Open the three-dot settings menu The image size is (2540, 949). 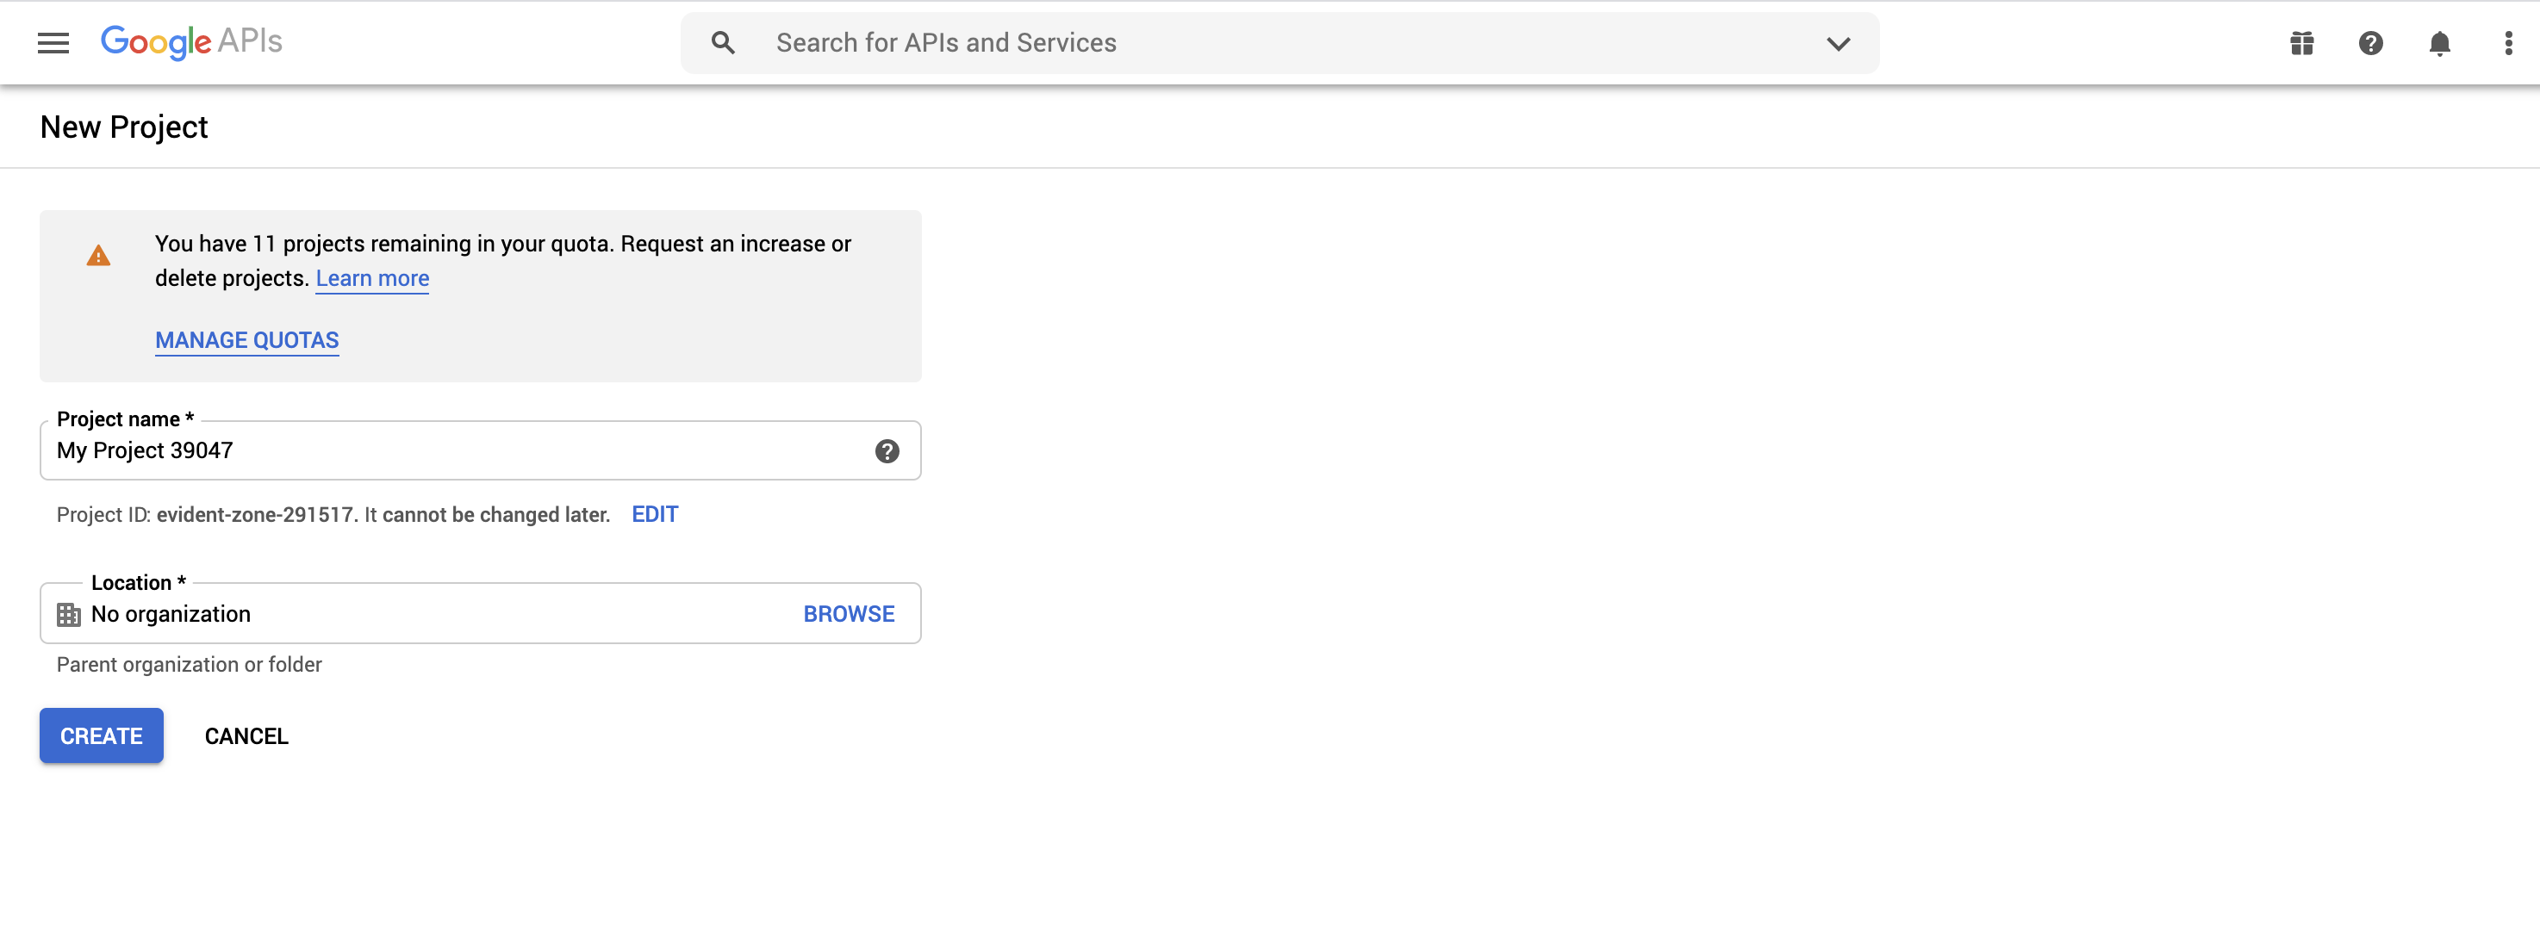click(x=2508, y=42)
